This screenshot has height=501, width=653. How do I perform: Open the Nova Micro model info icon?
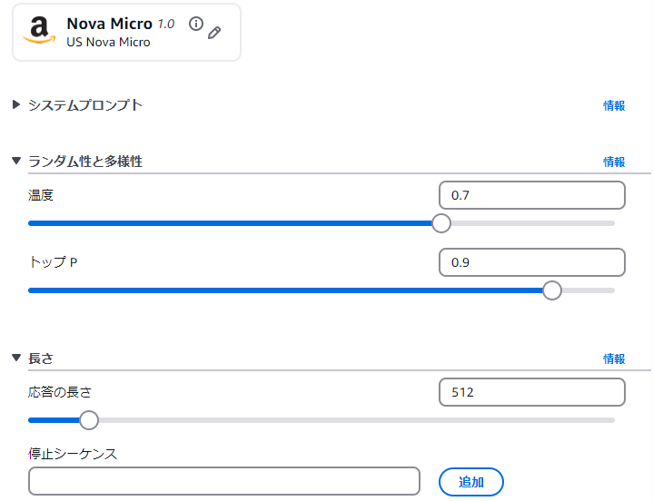[x=196, y=25]
